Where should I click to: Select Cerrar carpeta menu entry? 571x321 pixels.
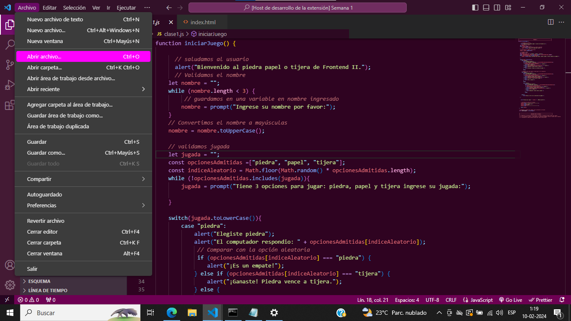click(x=83, y=242)
